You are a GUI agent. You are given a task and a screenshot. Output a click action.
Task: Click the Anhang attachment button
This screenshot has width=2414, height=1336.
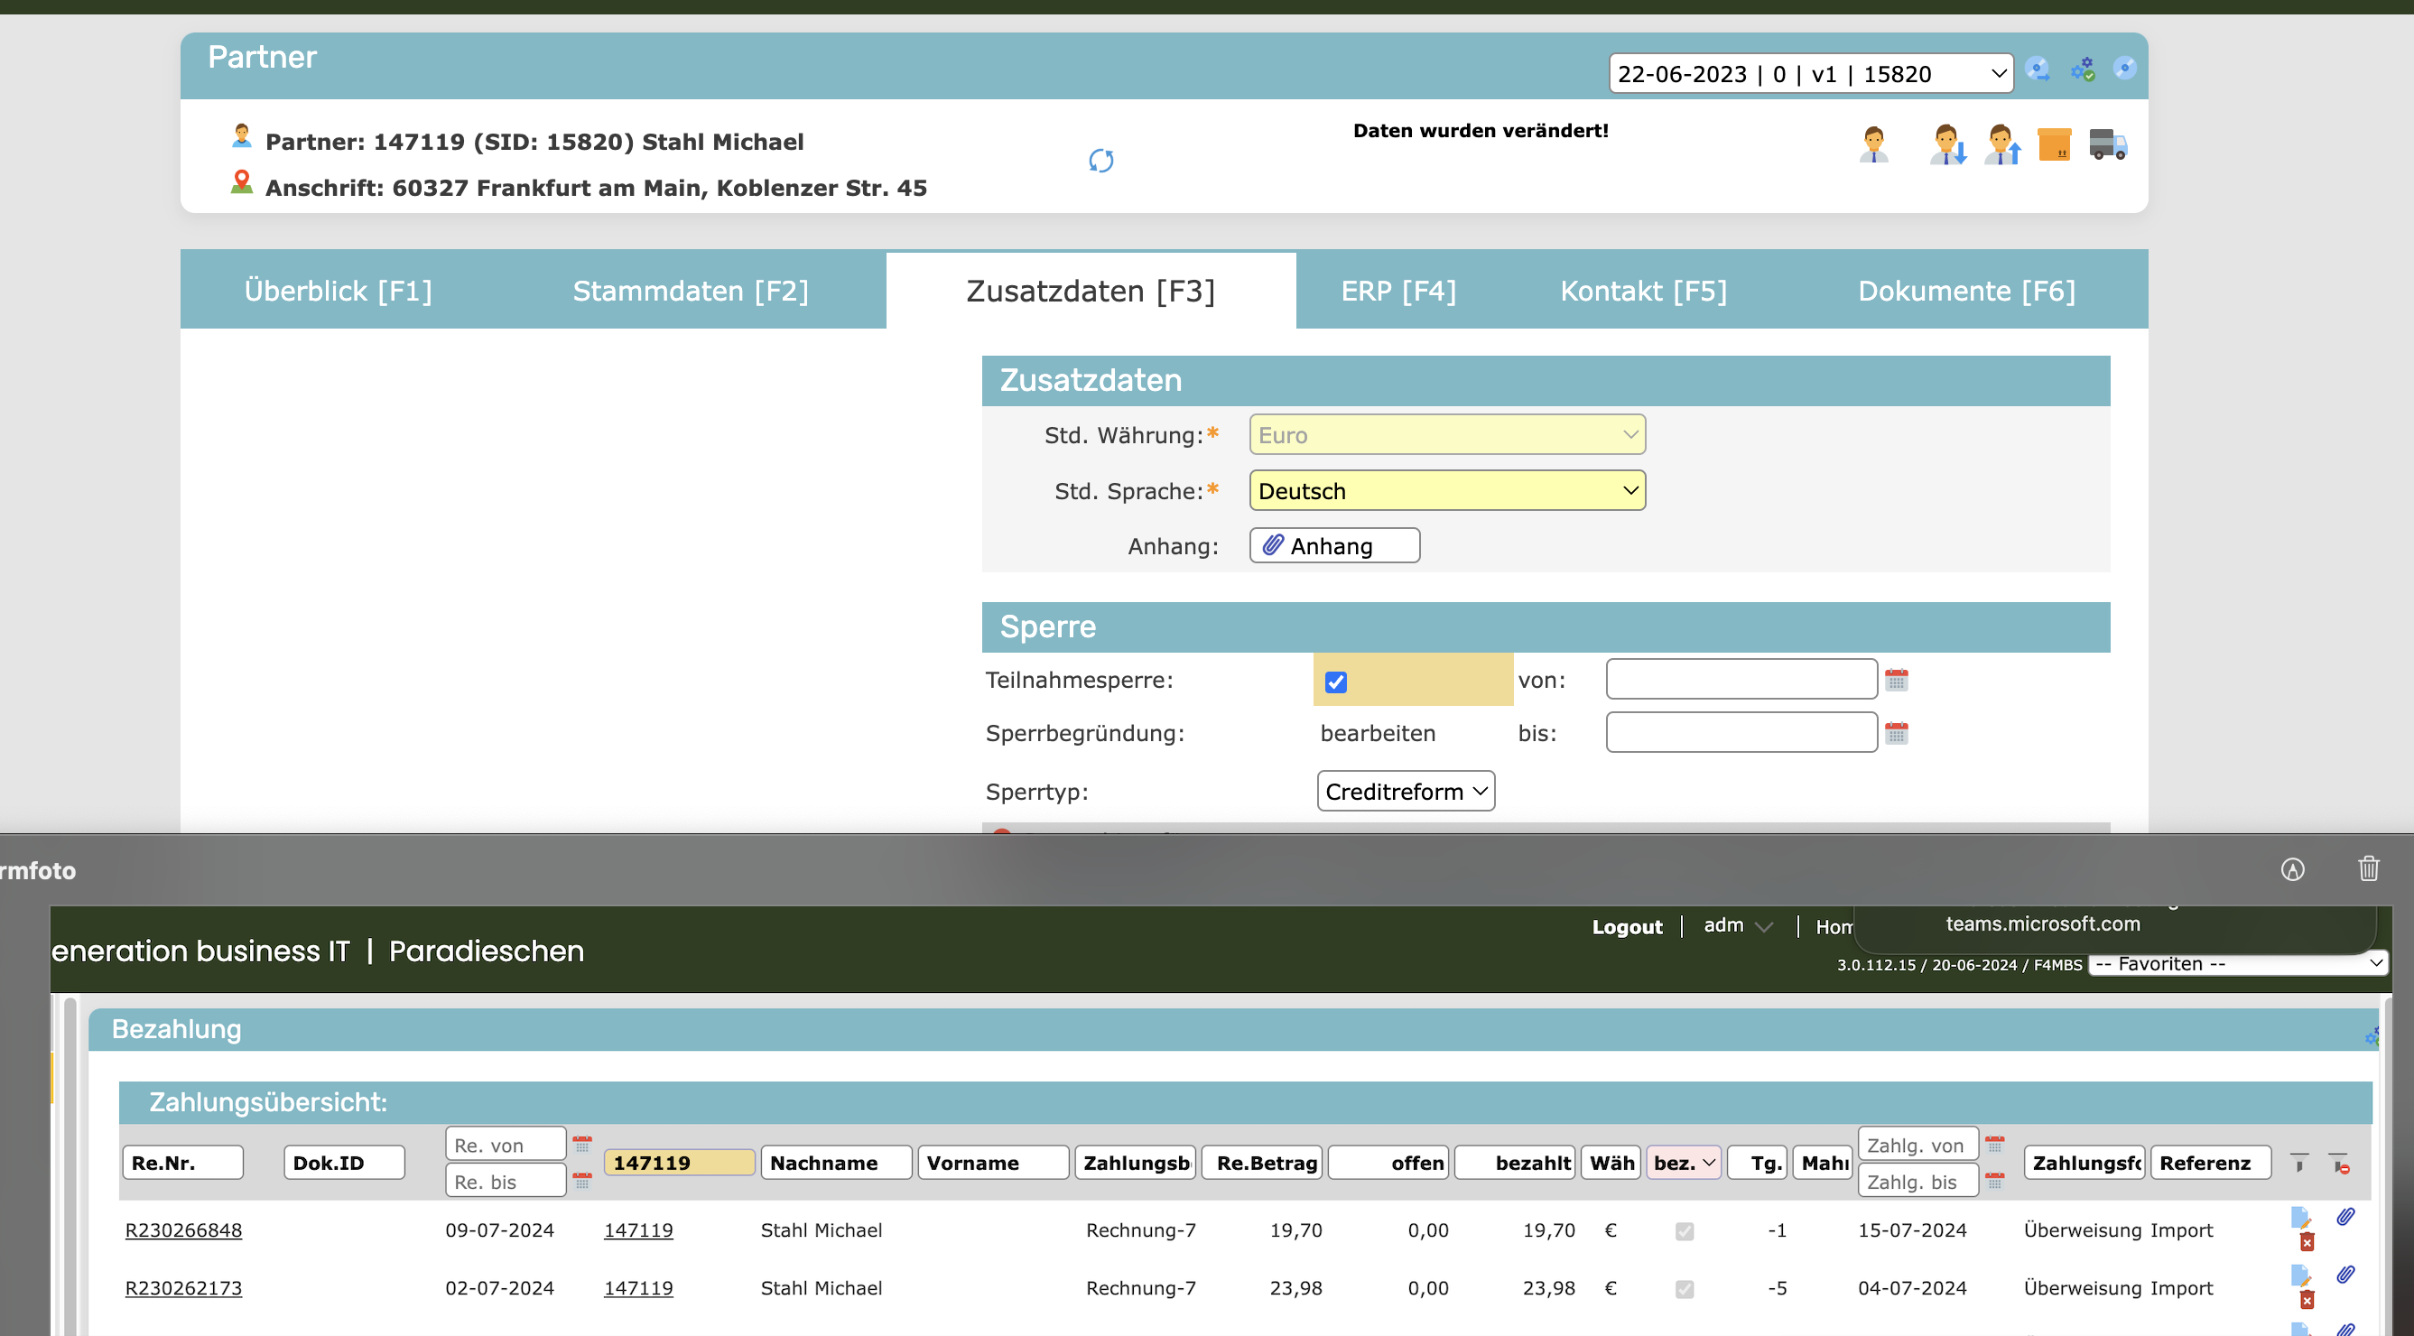pos(1333,546)
